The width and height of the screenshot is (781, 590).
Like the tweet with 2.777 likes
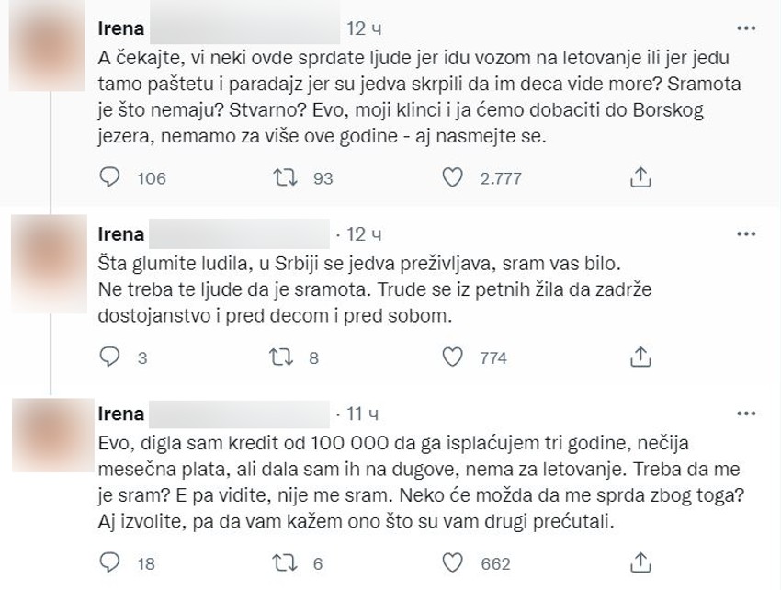point(454,177)
